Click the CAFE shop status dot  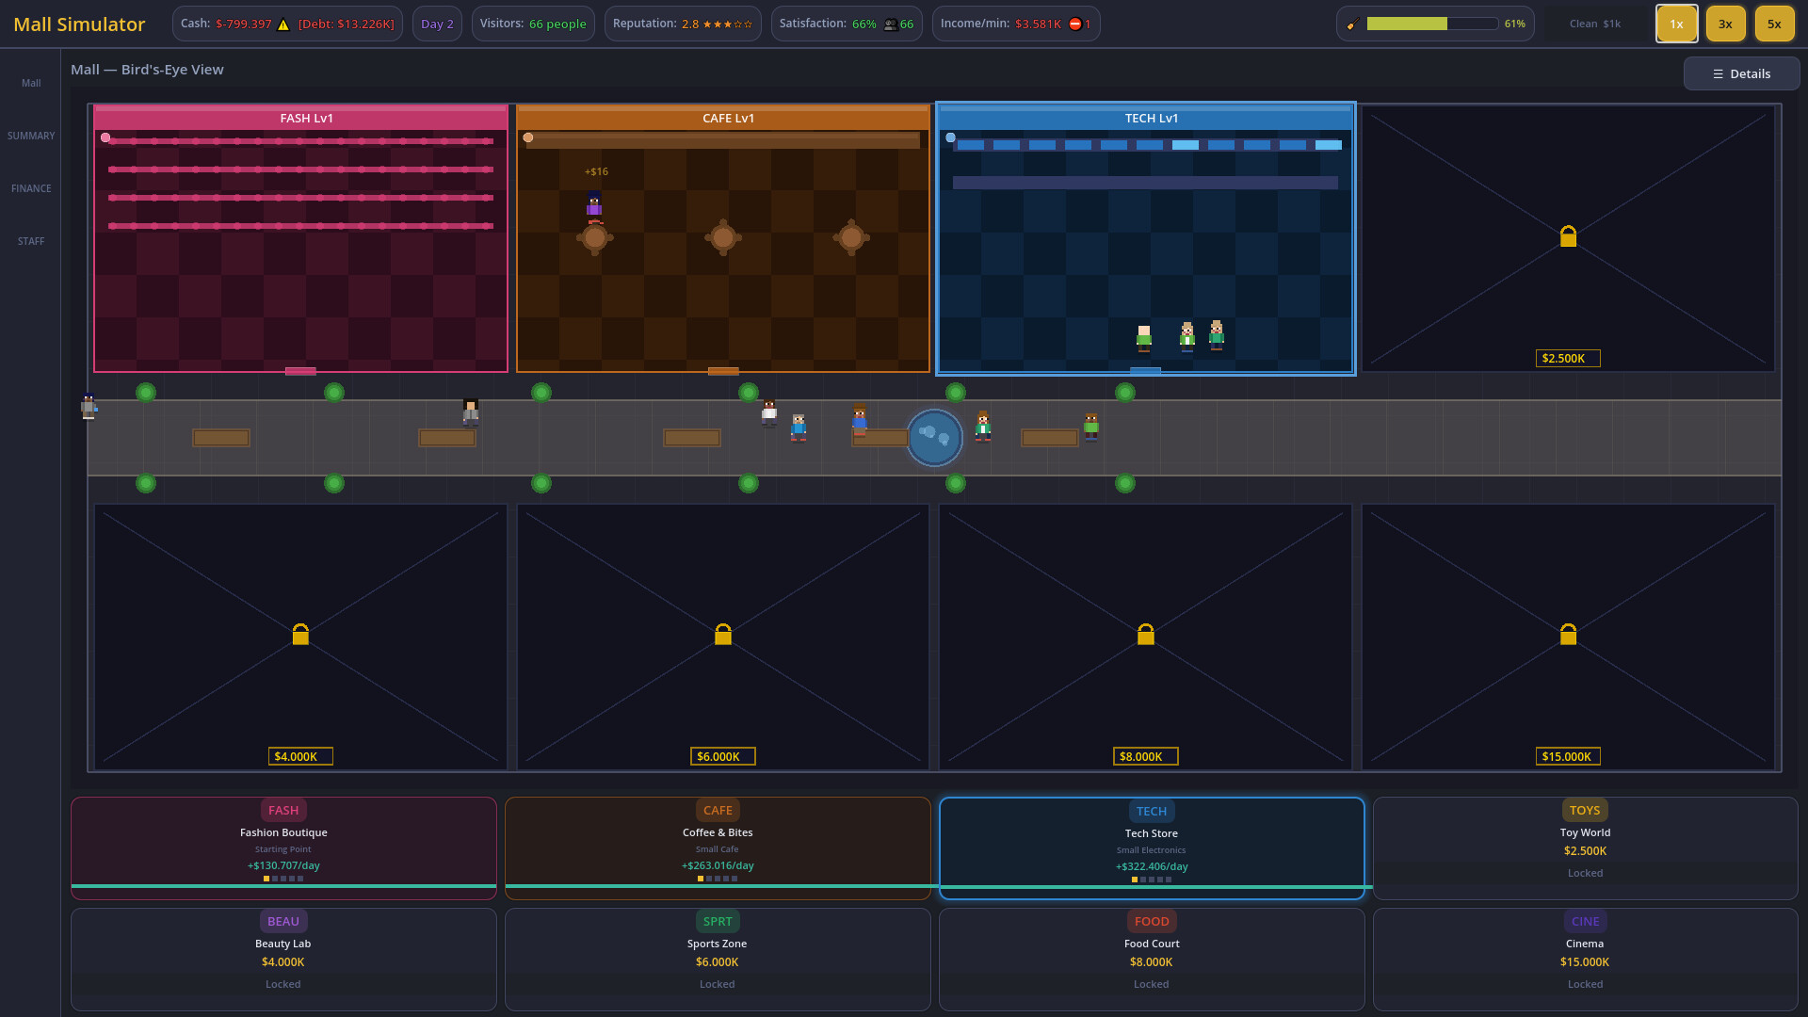coord(528,137)
